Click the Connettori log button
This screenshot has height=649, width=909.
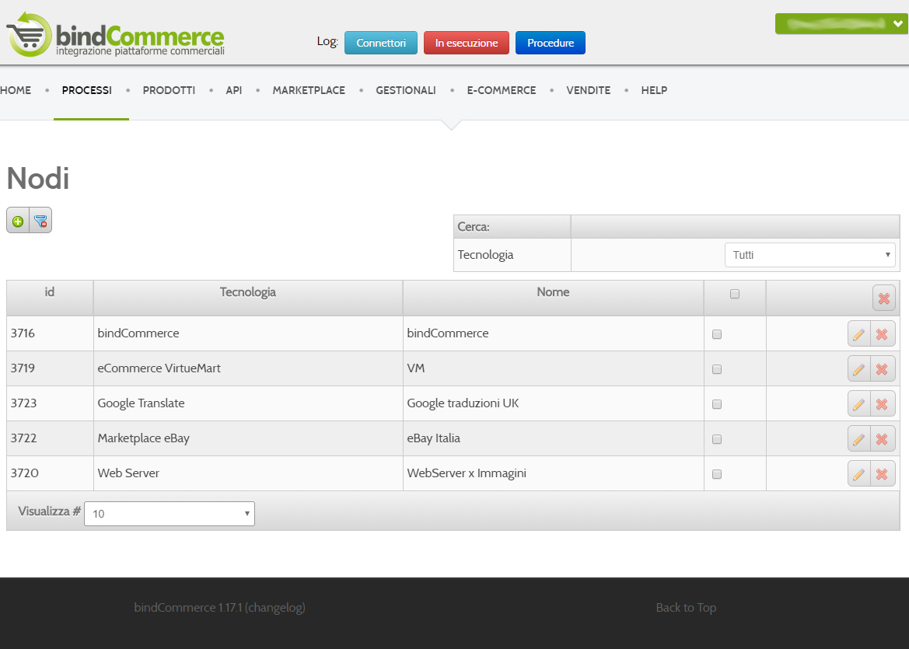click(381, 43)
